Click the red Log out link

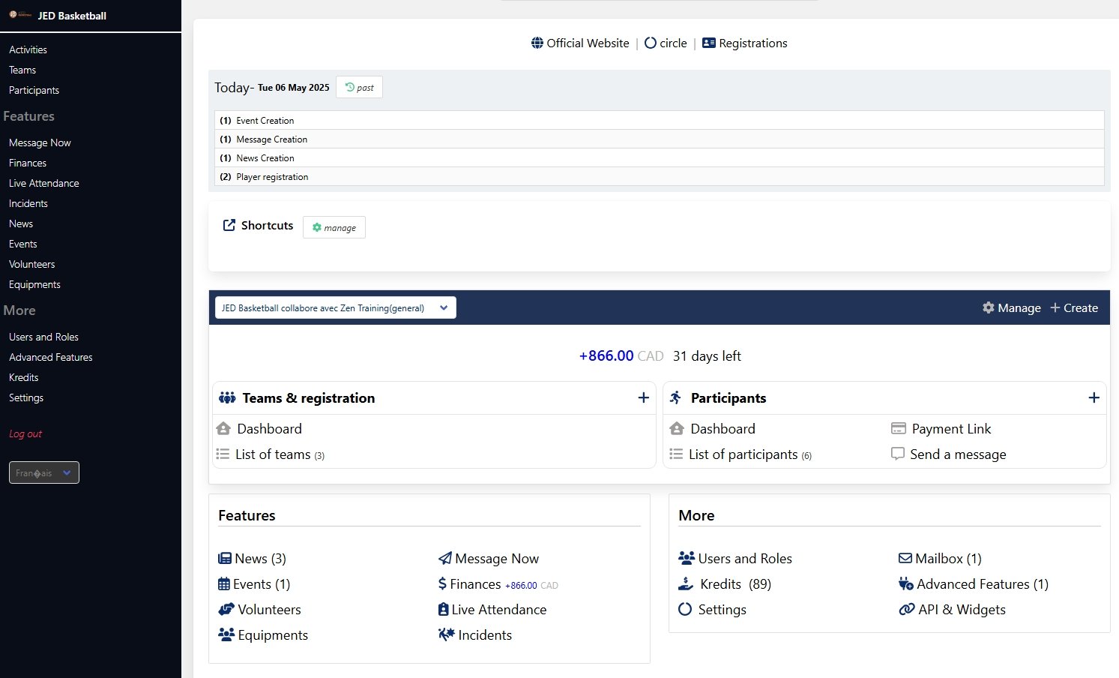pyautogui.click(x=25, y=433)
